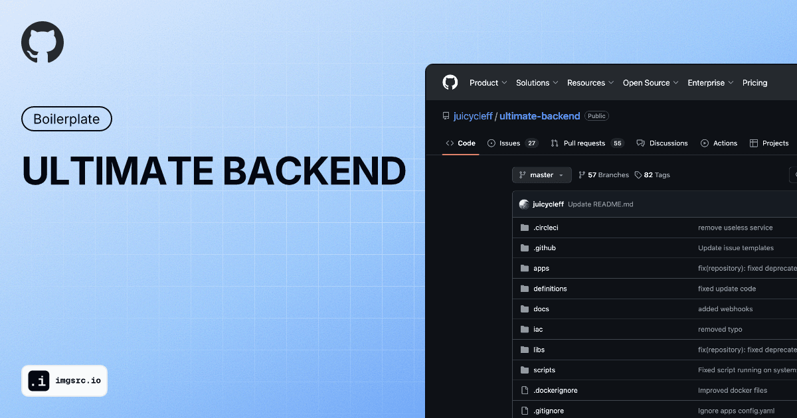Open the ultimate-backend repository link

[x=540, y=116]
